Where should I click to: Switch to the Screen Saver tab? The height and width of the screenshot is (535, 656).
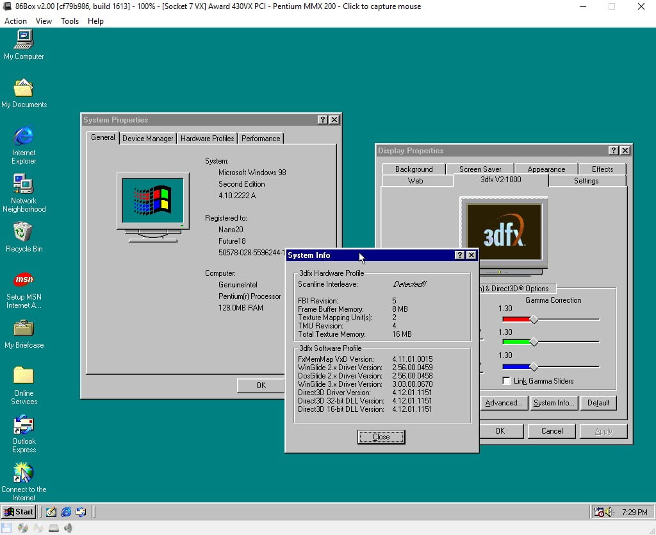point(480,169)
